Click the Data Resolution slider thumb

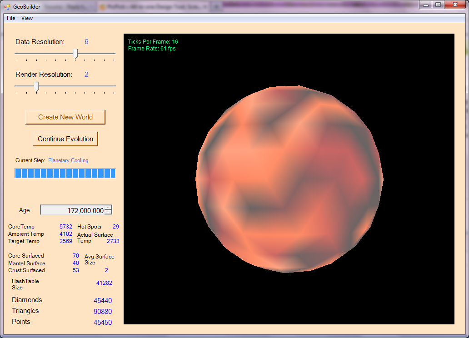pos(75,54)
